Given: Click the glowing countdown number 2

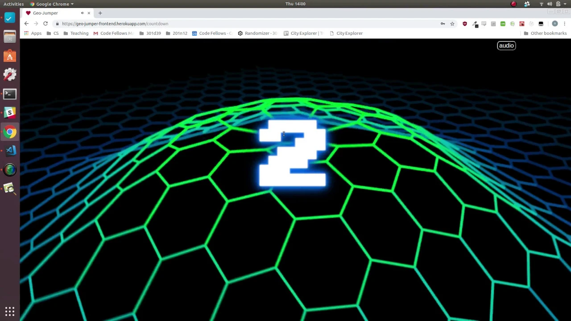Looking at the screenshot, I should pos(293,153).
